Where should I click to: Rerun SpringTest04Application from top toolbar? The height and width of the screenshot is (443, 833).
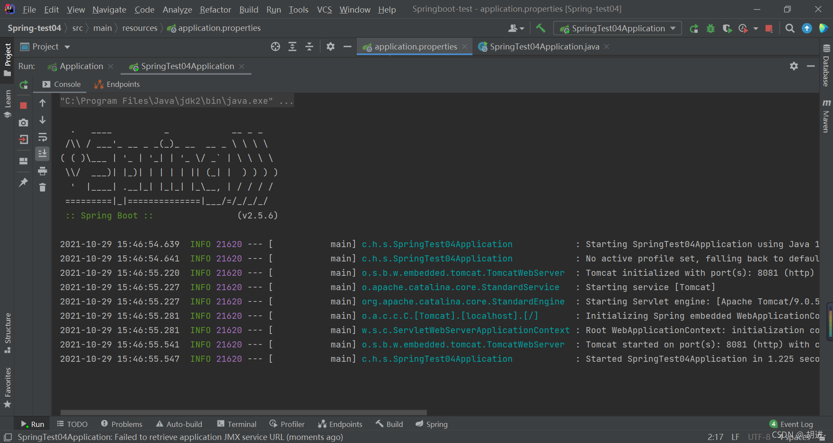pos(694,29)
